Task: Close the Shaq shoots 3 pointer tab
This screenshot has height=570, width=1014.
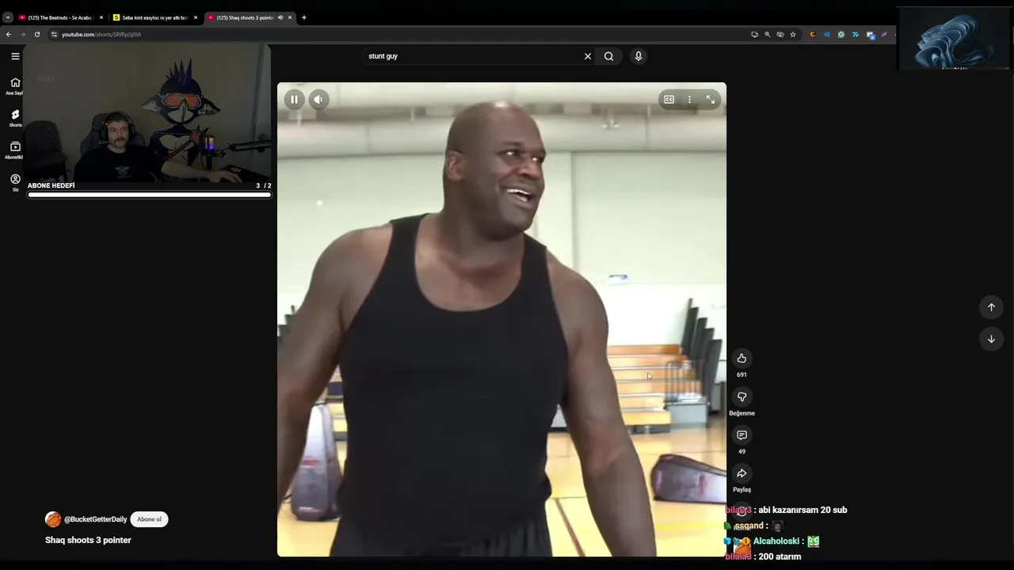Action: tap(290, 17)
